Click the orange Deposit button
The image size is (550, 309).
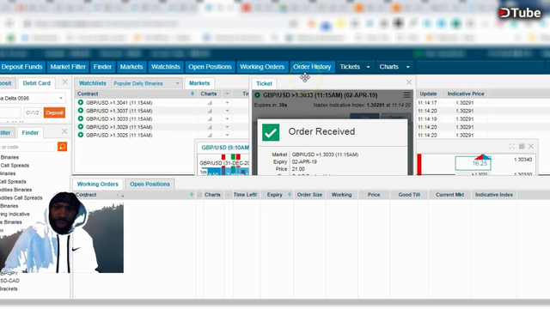[54, 112]
